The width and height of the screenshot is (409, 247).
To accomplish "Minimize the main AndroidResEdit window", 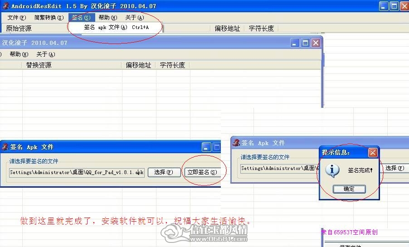I will coord(384,6).
